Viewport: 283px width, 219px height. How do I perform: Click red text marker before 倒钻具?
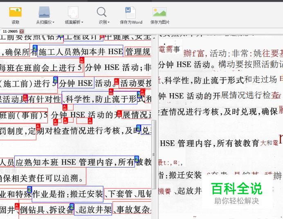tap(17, 206)
